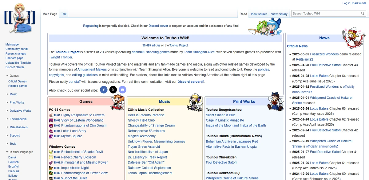Click the Log in link
369x180 pixels.
pyautogui.click(x=347, y=3)
